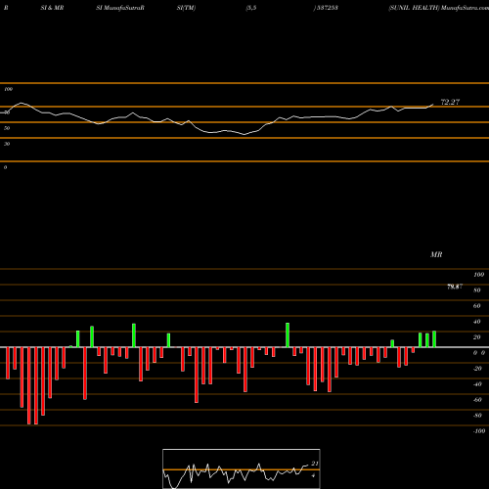Open the mini RSI thumbnail chart

[x=242, y=468]
